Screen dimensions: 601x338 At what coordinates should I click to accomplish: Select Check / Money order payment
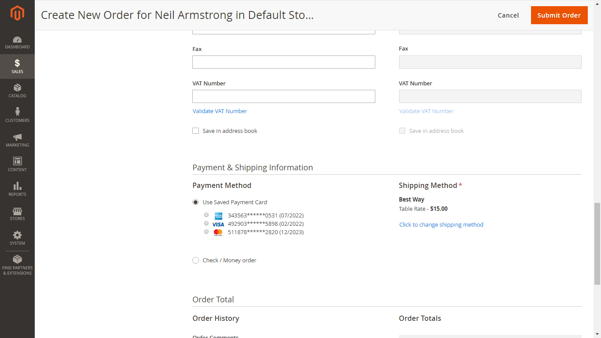196,260
